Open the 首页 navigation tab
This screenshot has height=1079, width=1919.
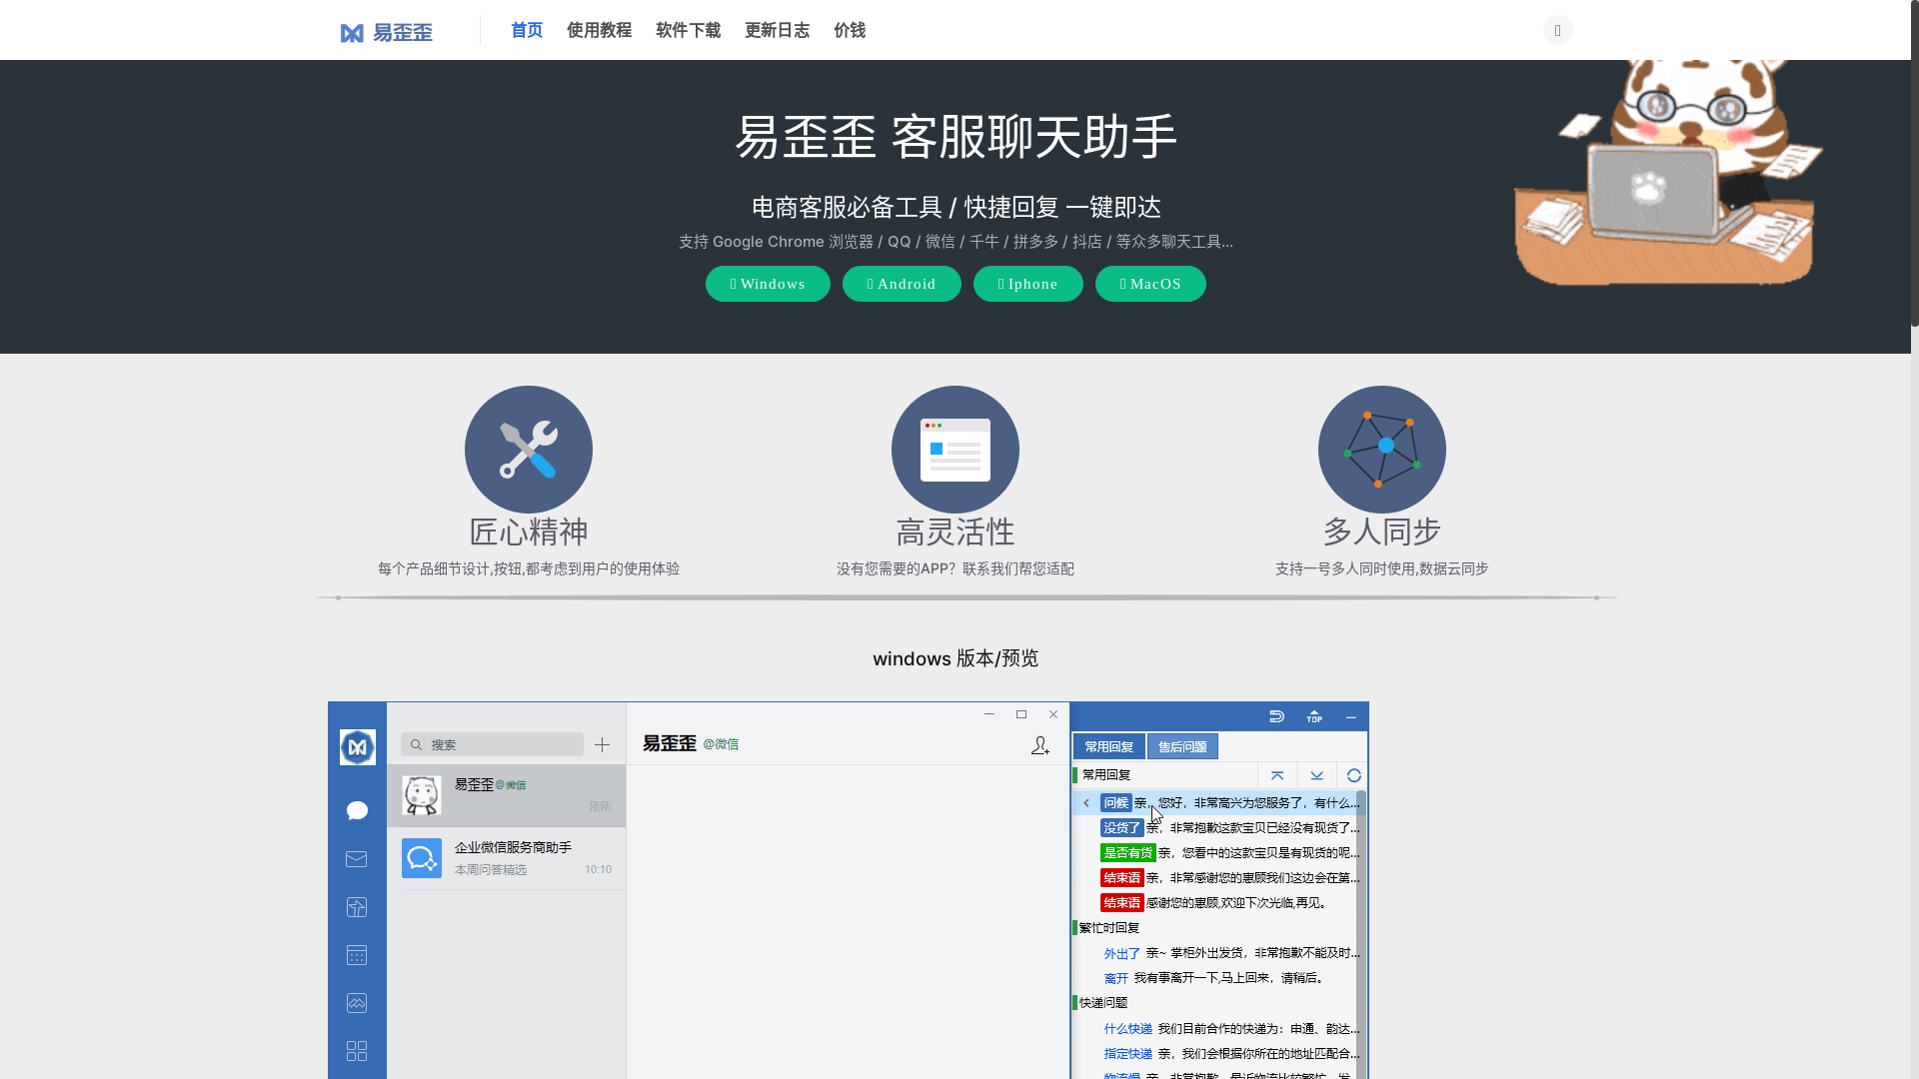(x=527, y=30)
